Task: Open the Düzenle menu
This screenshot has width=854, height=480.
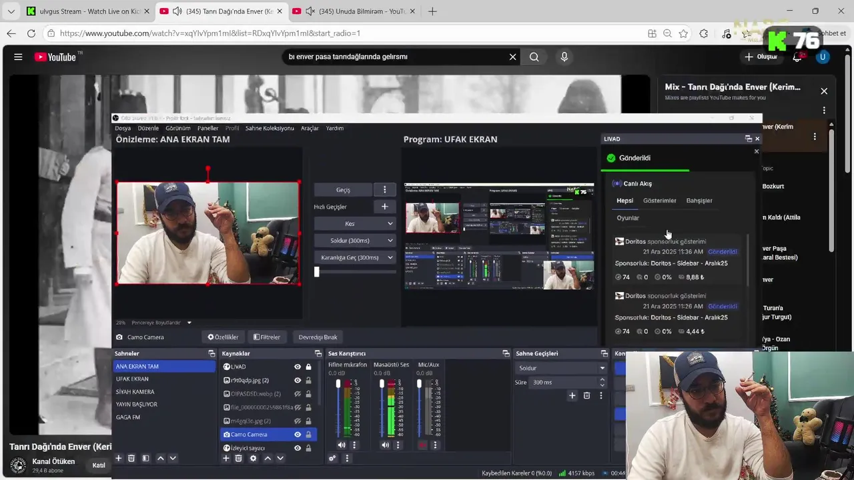Action: click(x=148, y=128)
